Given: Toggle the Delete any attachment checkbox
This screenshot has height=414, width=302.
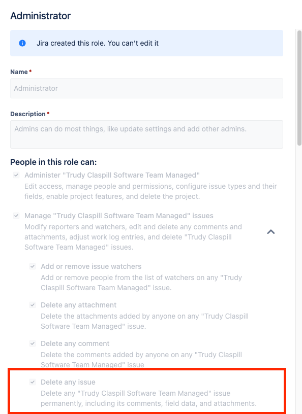Looking at the screenshot, I should 33,305.
